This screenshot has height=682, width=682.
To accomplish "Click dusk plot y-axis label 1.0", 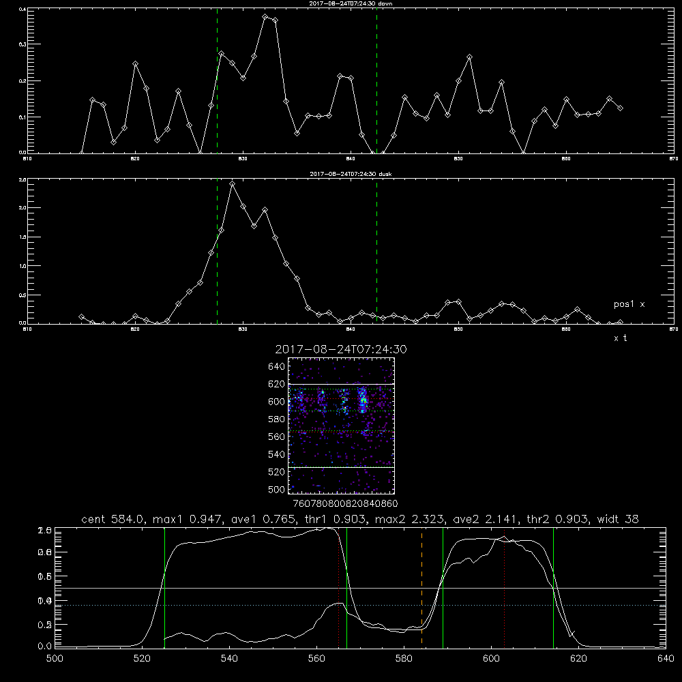I will pos(23,266).
